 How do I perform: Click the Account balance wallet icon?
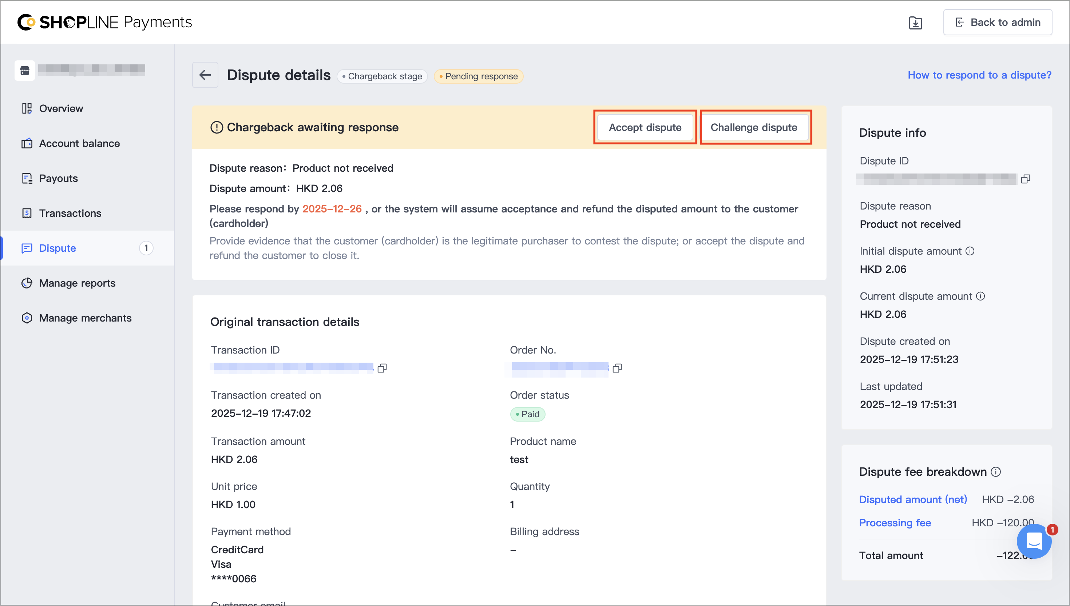point(27,144)
